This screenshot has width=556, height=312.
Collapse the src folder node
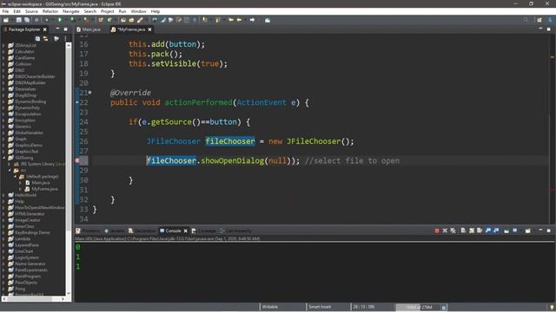[x=10, y=170]
